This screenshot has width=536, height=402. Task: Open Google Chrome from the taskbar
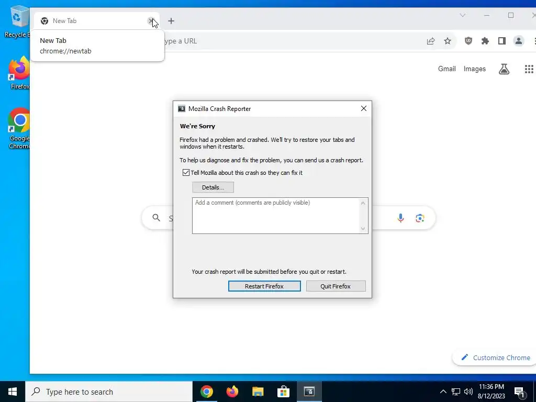pyautogui.click(x=206, y=392)
